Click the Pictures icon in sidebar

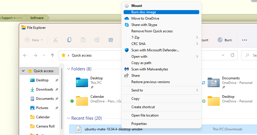[32, 108]
